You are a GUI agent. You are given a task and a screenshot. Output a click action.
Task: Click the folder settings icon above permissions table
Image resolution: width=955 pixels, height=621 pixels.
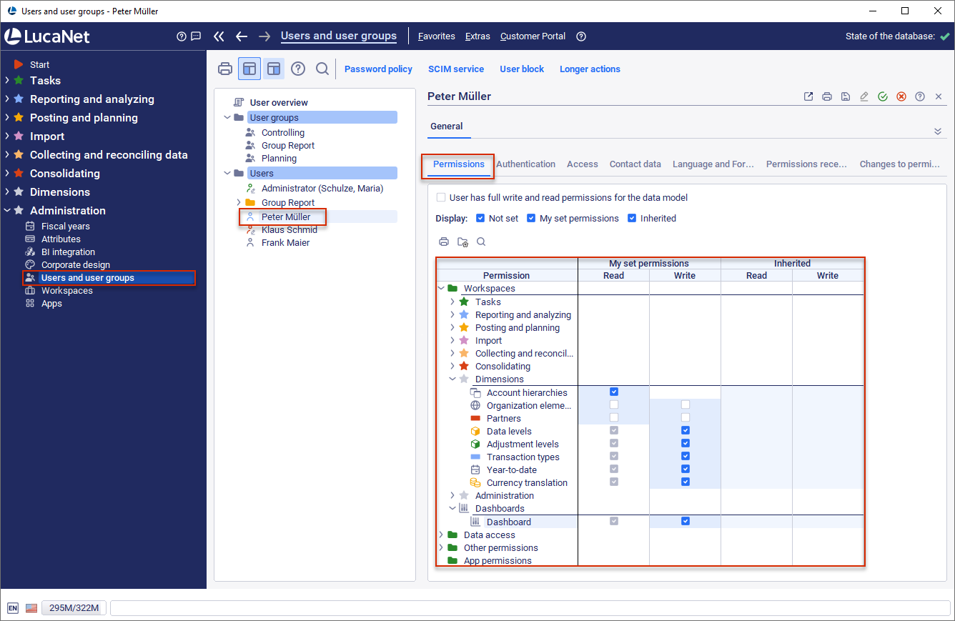(462, 242)
